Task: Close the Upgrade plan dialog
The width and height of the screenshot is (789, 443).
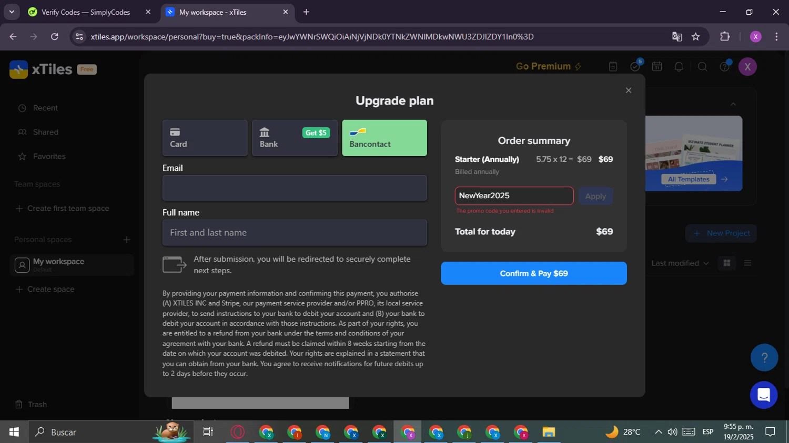Action: [628, 90]
